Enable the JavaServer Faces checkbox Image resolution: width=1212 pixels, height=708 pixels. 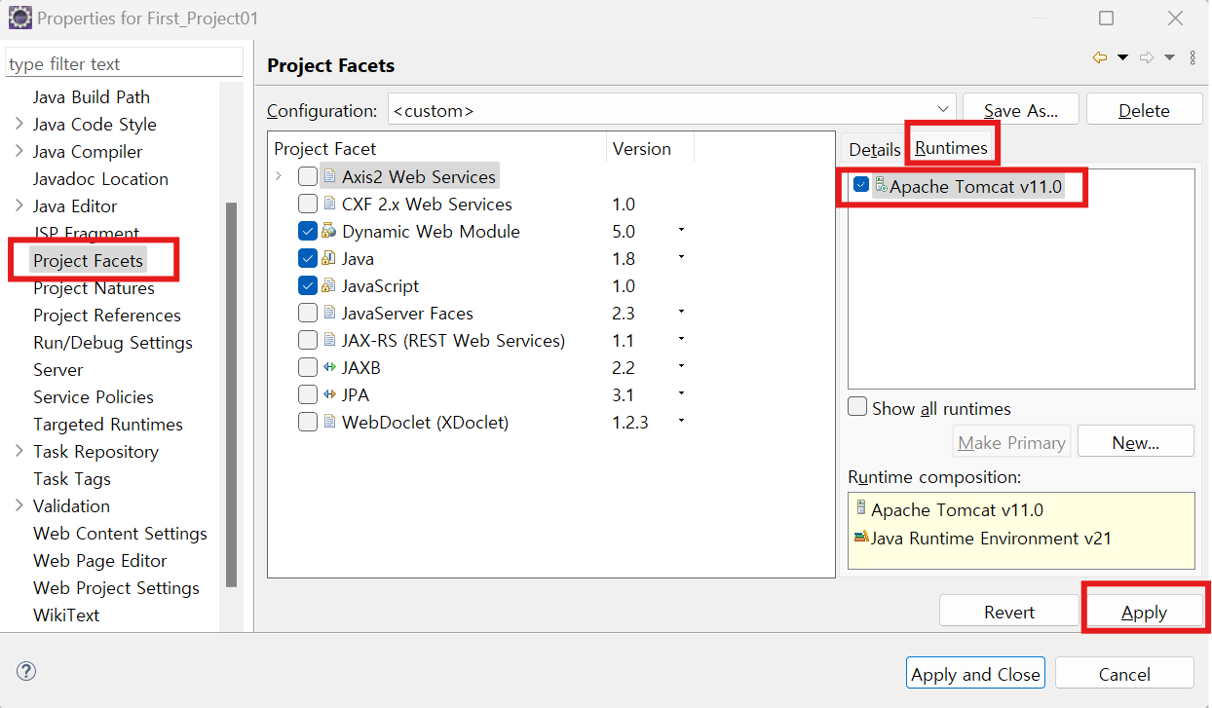308,313
